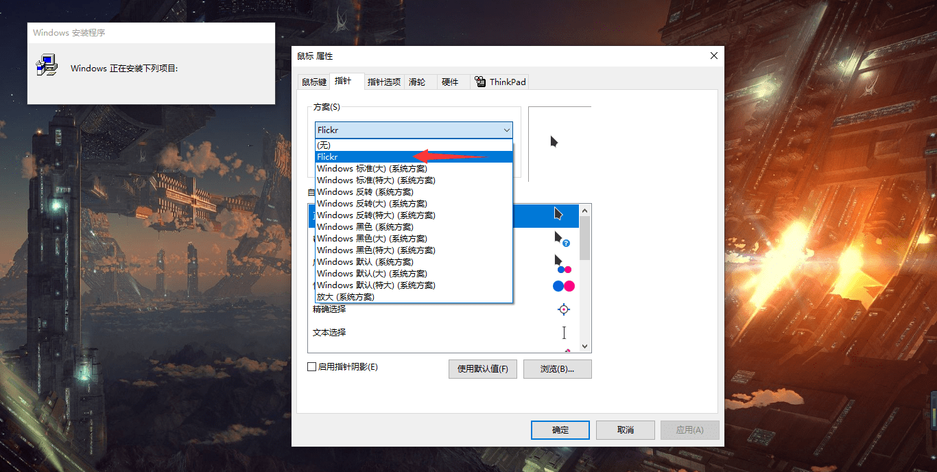The width and height of the screenshot is (937, 472).
Task: Choose Windows 反转 (系统方案)
Action: coord(414,192)
